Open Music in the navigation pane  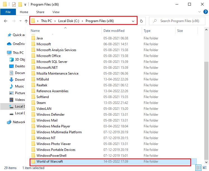[x=17, y=86]
